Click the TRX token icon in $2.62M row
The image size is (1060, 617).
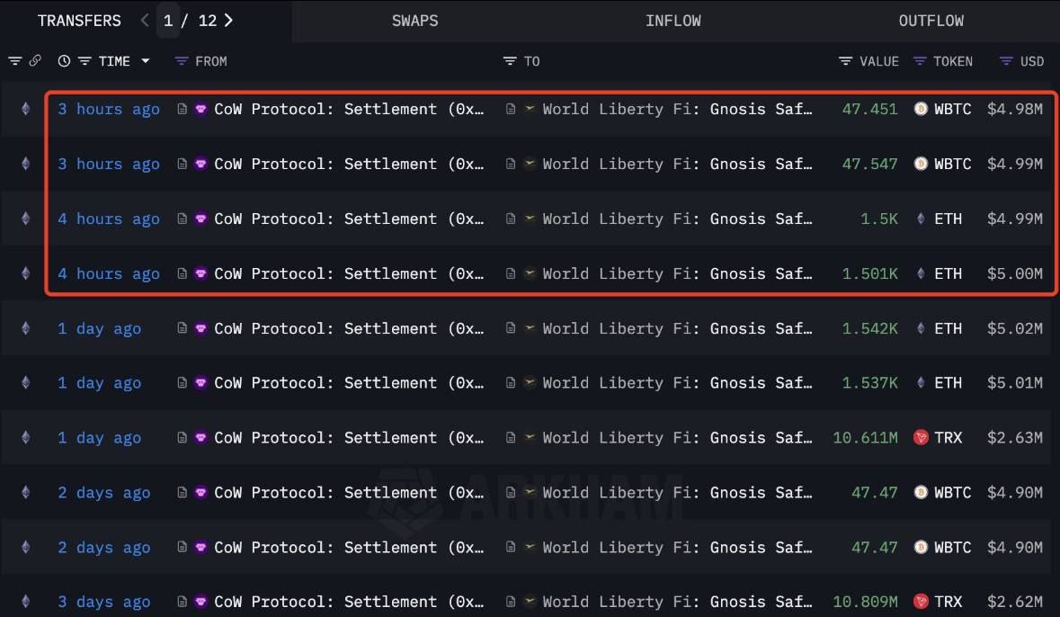[921, 601]
